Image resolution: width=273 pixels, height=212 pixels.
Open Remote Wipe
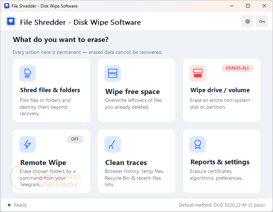tap(51, 161)
